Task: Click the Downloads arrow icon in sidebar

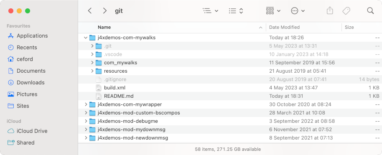Action: coord(11,83)
